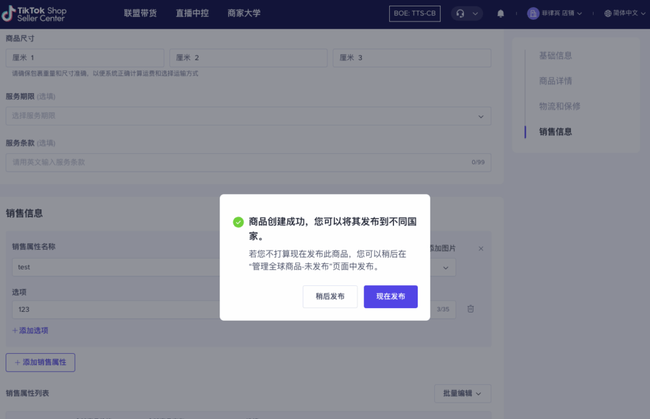Screen dimensions: 650x419
Task: Open the notification bell
Action: click(500, 13)
